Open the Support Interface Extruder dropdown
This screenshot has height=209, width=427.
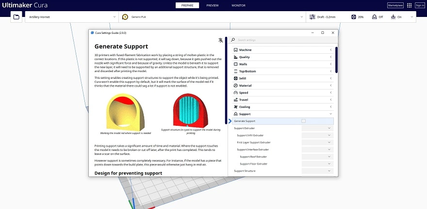pos(317,149)
